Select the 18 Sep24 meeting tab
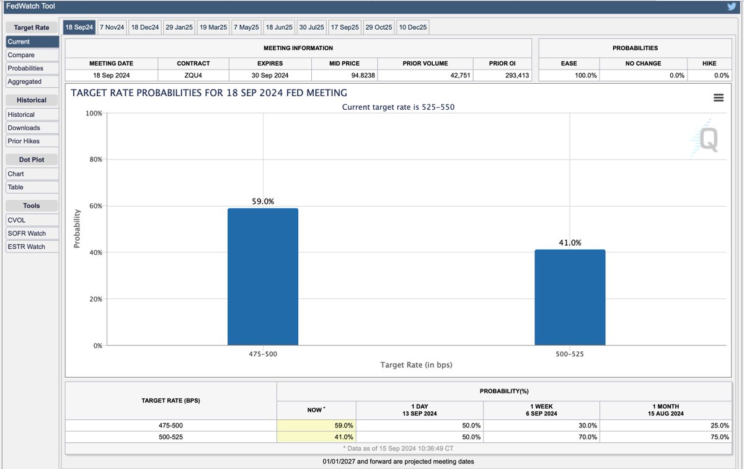The width and height of the screenshot is (744, 469). point(79,27)
